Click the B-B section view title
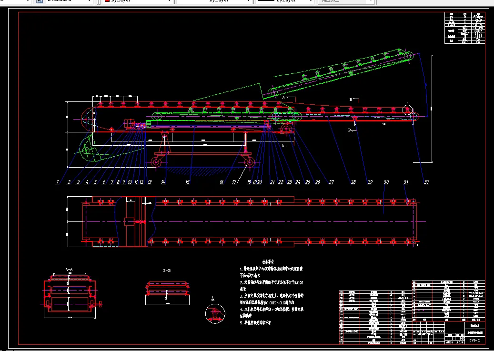 pos(167,271)
